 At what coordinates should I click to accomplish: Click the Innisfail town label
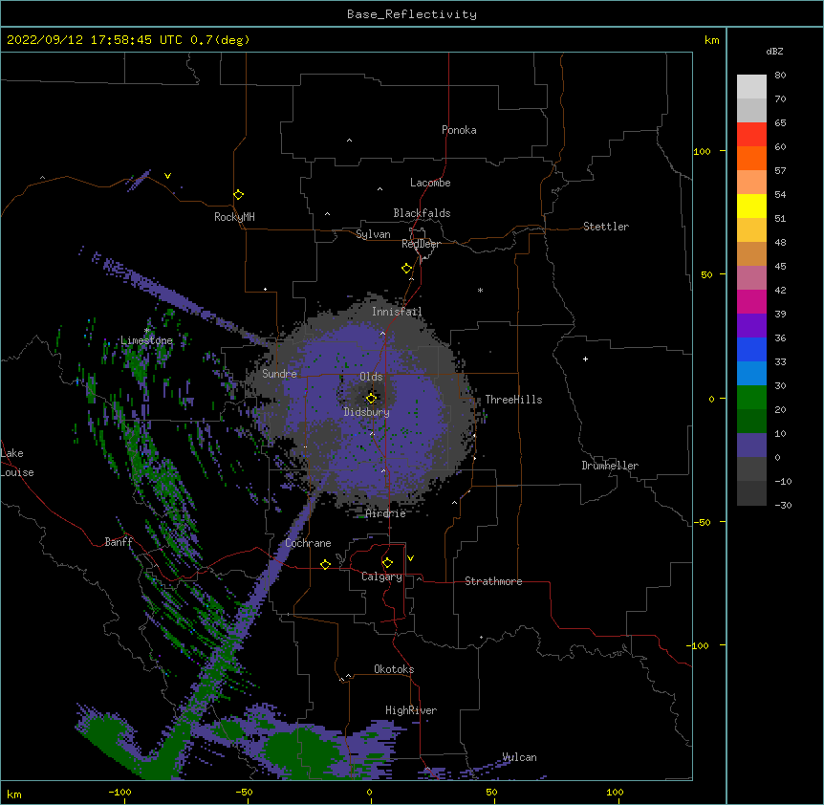pos(397,312)
